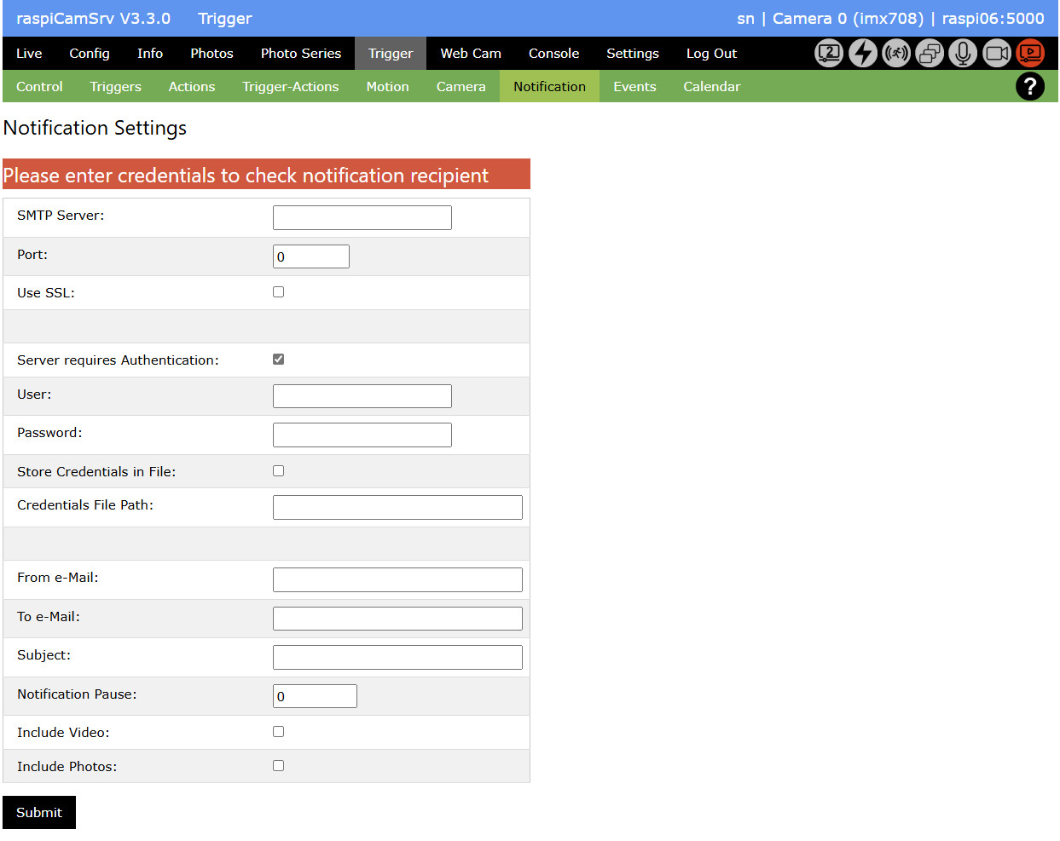This screenshot has width=1060, height=841.
Task: Check the Include Photos option
Action: pyautogui.click(x=278, y=766)
